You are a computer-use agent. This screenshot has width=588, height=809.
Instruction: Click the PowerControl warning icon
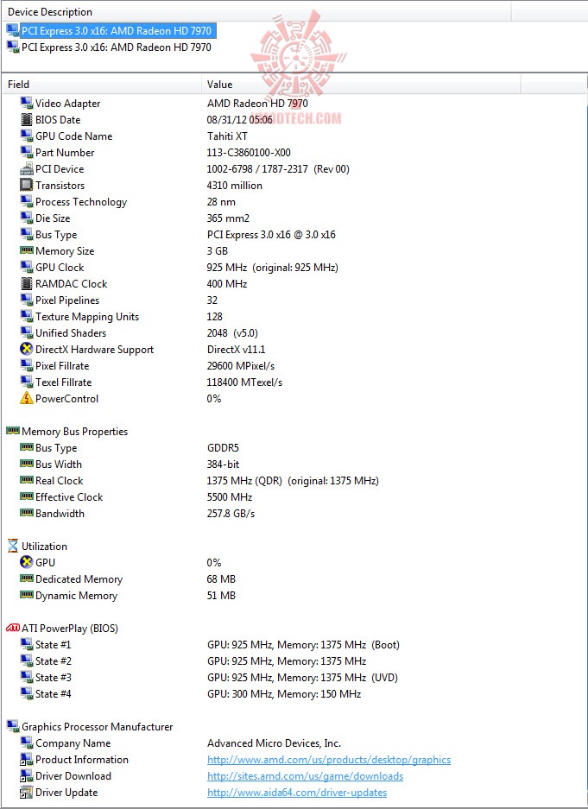[26, 398]
